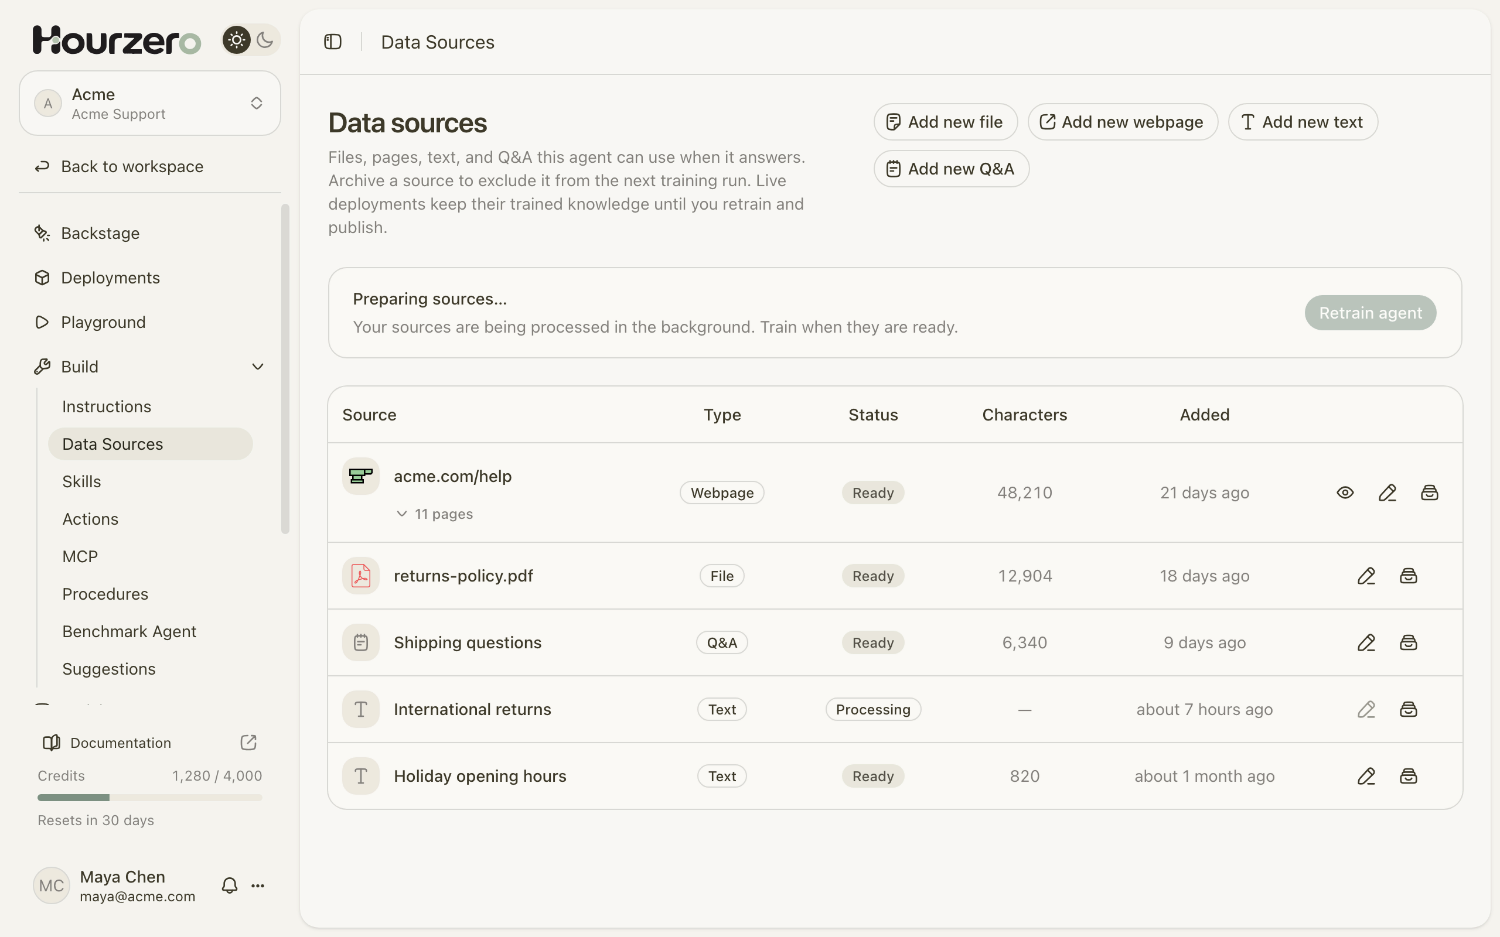Click the returns-policy.pdf file icon
1500x937 pixels.
click(x=361, y=576)
